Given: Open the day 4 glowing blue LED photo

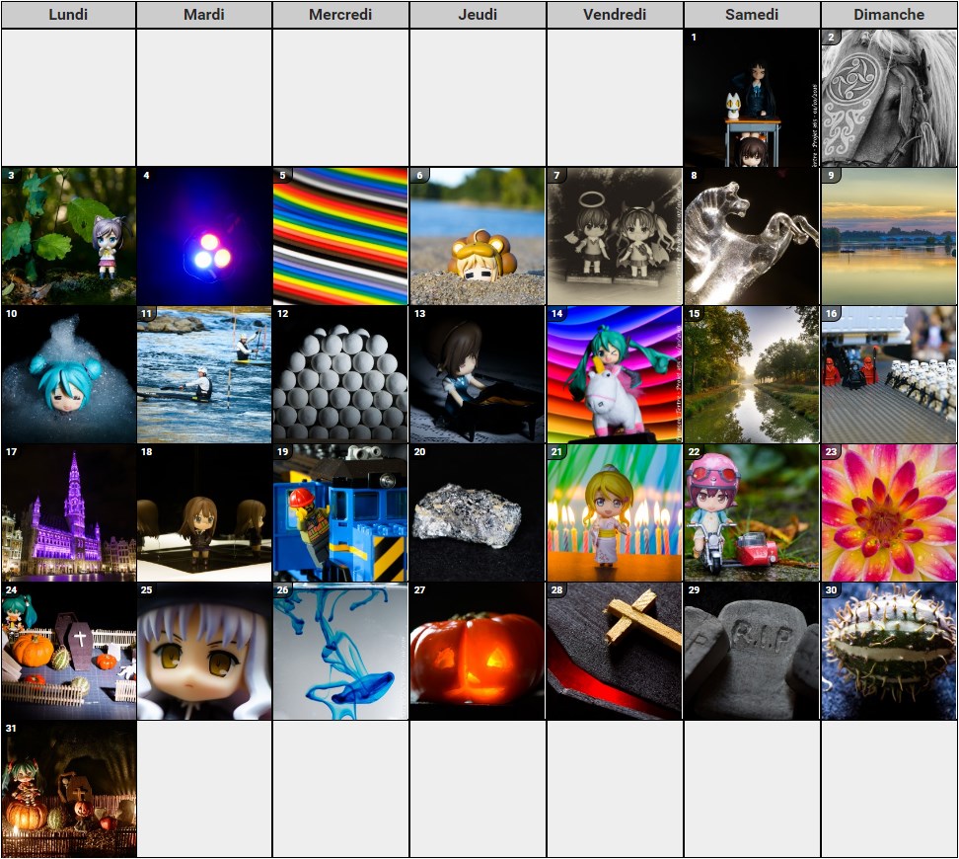Looking at the screenshot, I should pyautogui.click(x=204, y=236).
